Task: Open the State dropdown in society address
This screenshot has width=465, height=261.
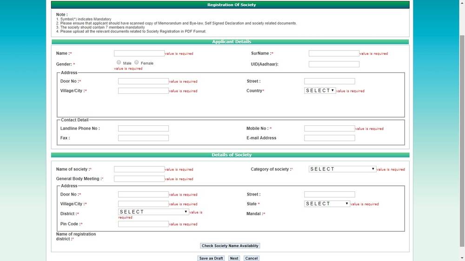Action: pyautogui.click(x=327, y=204)
